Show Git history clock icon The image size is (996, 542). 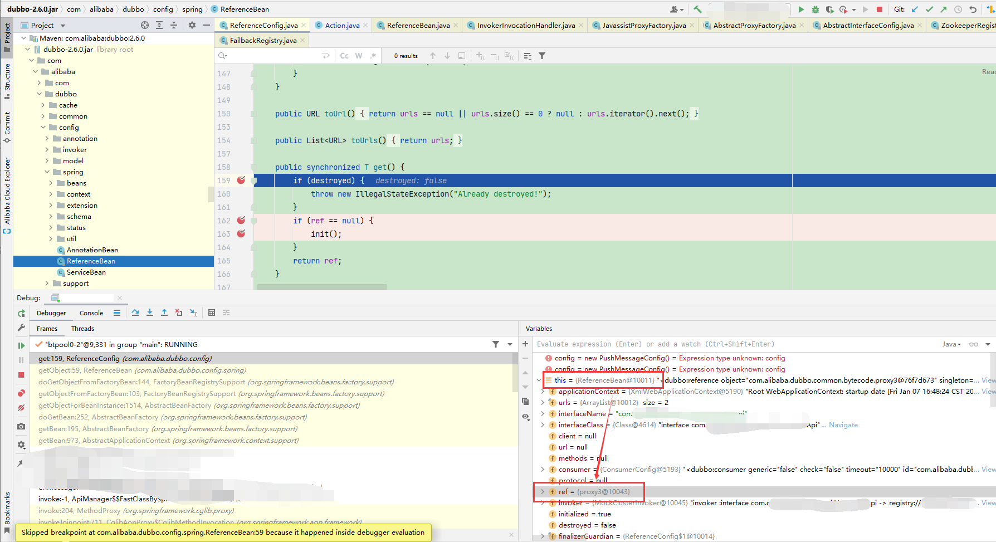(958, 9)
